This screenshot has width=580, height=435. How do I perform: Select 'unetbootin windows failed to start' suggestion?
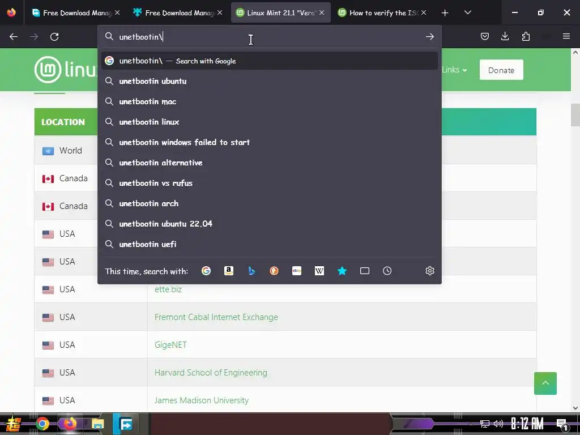(269, 142)
